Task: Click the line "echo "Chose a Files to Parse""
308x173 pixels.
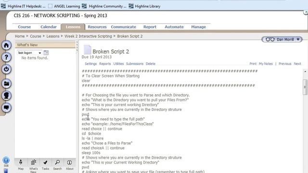Action: pos(107,143)
